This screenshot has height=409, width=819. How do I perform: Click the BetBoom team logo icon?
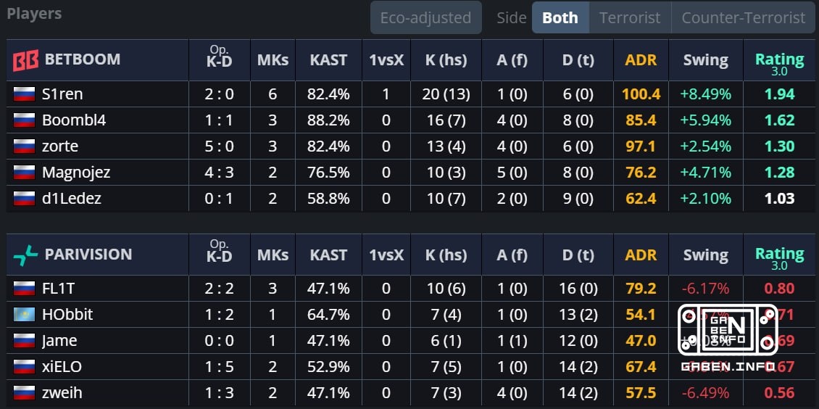point(25,60)
